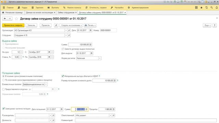
Task: Open calculator for Сумма 120 000,00
Action: [90, 45]
